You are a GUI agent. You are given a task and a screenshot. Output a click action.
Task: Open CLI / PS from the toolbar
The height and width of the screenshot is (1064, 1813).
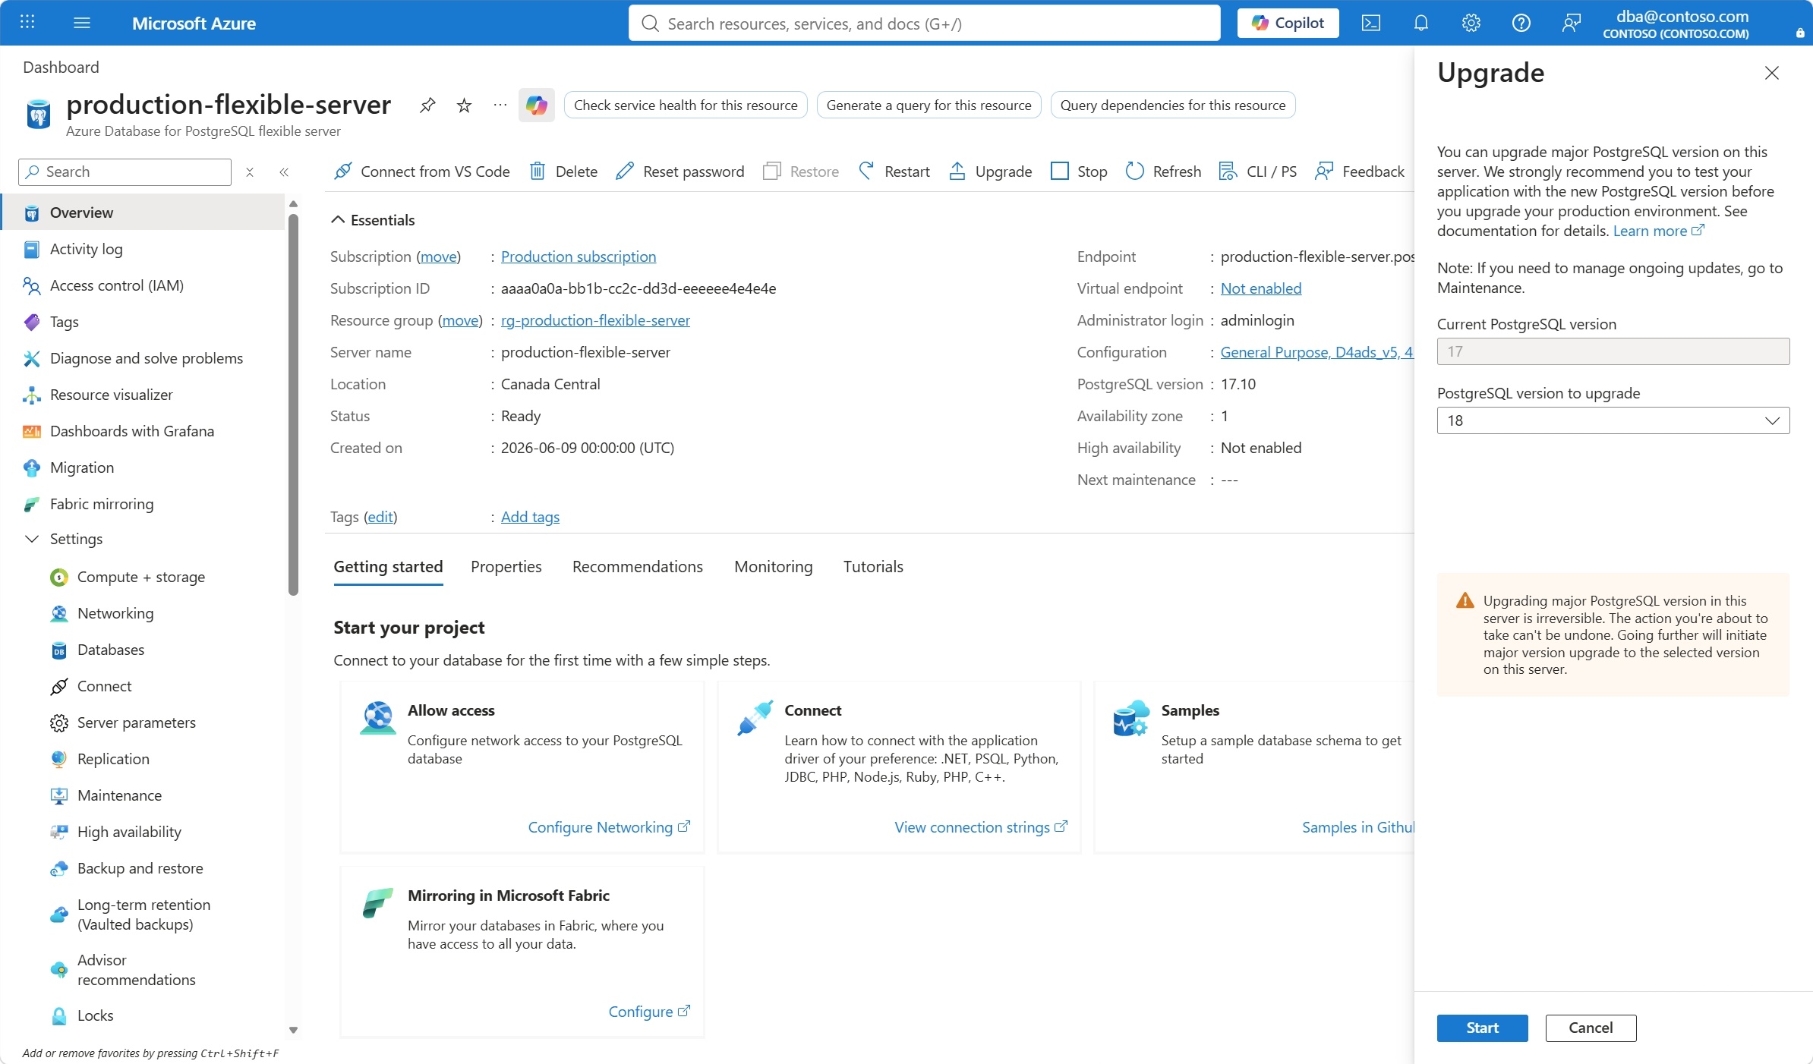coord(1258,172)
